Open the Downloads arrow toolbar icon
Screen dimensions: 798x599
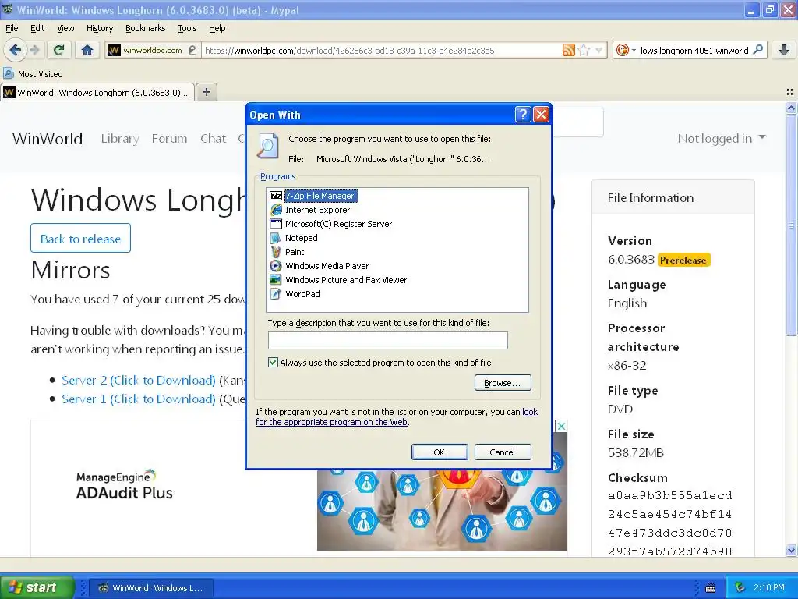(784, 50)
